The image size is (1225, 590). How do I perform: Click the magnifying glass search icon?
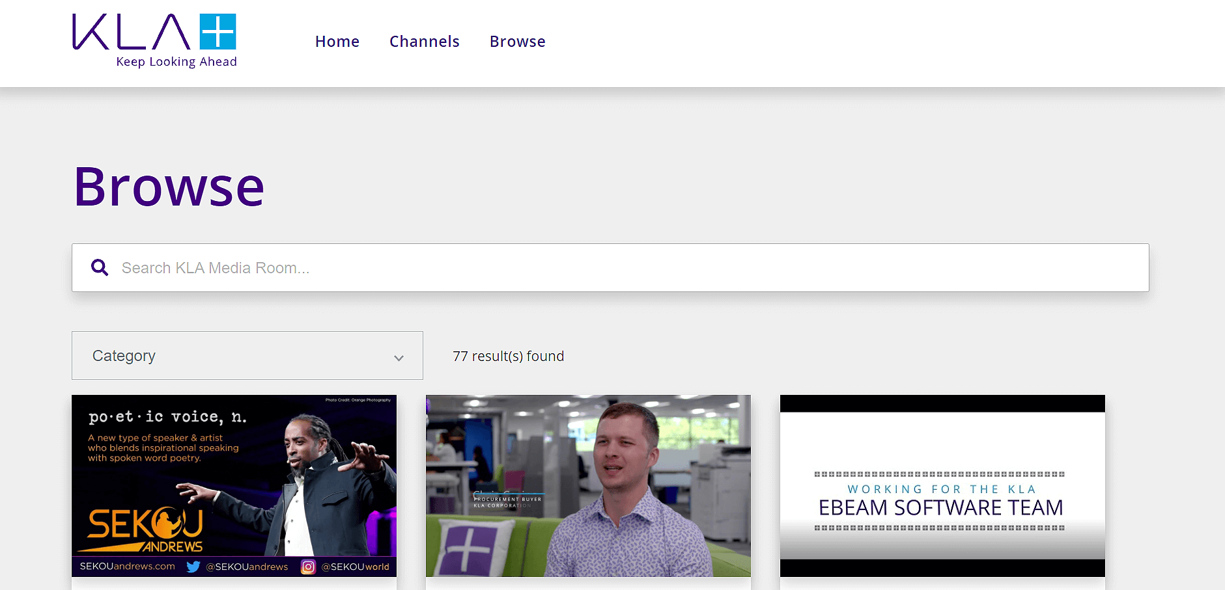pos(100,267)
